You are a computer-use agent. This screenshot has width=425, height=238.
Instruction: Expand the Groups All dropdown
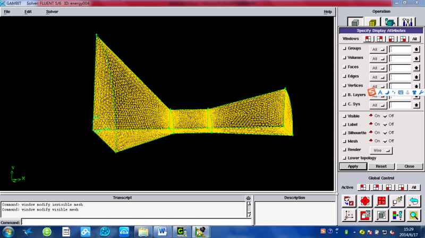point(378,49)
